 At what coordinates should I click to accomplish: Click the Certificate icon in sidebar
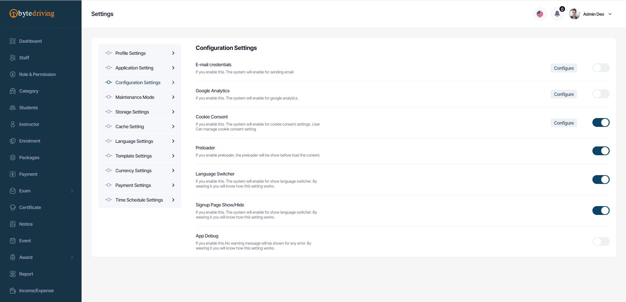(13, 207)
